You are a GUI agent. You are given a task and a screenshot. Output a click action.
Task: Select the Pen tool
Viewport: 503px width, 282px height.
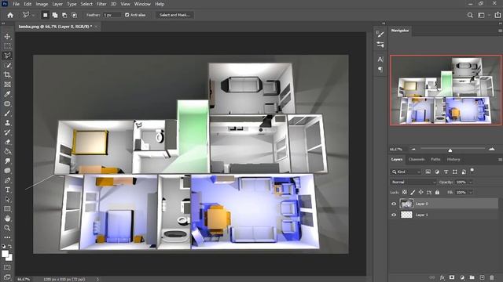tap(7, 180)
